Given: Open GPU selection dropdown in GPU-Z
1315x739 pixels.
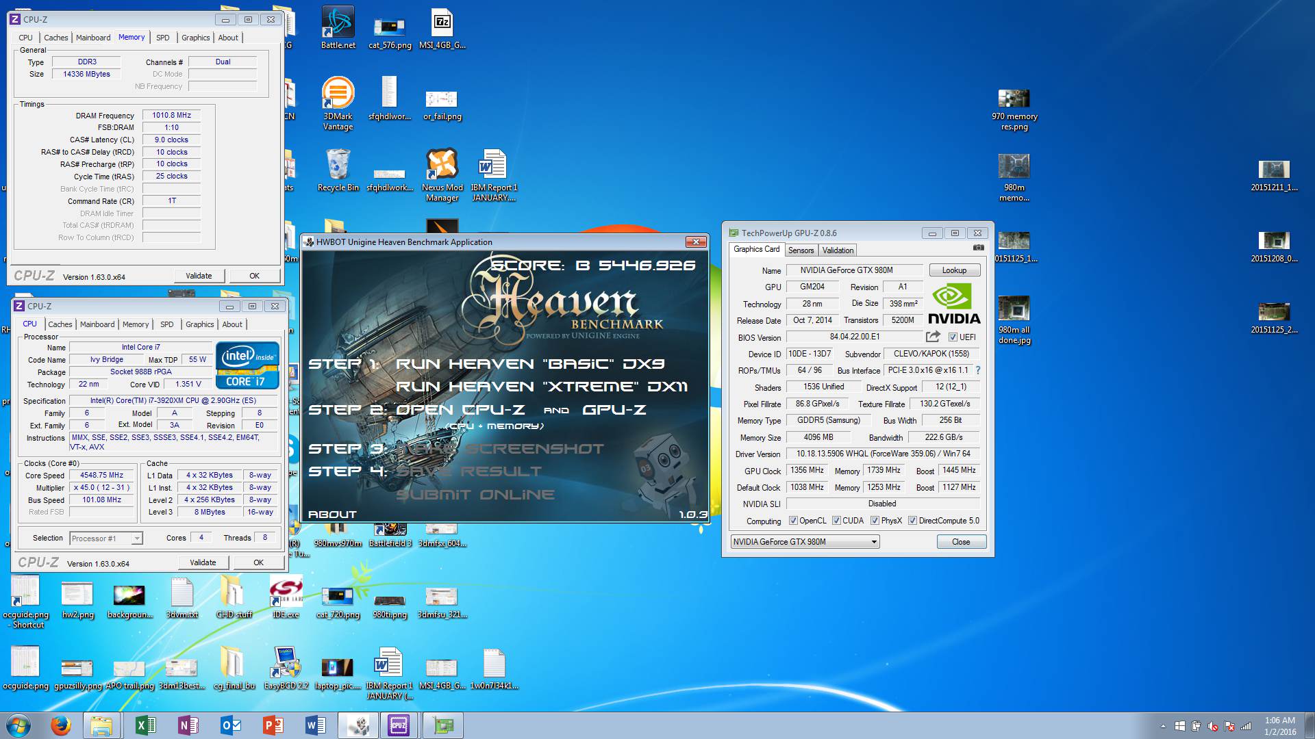Looking at the screenshot, I should [x=805, y=542].
